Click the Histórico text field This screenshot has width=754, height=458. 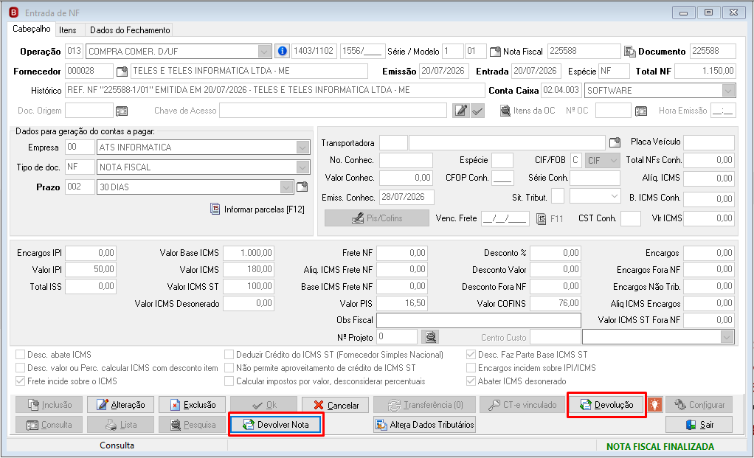click(275, 91)
